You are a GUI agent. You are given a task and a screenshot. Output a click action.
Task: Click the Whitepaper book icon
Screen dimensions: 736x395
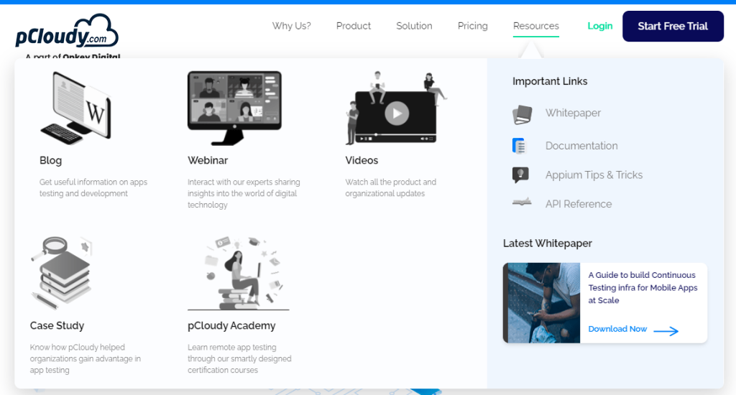click(x=523, y=114)
